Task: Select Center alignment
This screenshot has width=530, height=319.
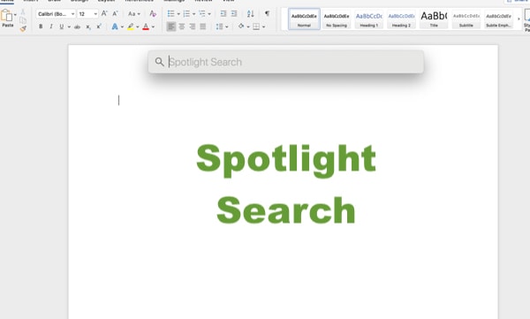Action: click(182, 27)
